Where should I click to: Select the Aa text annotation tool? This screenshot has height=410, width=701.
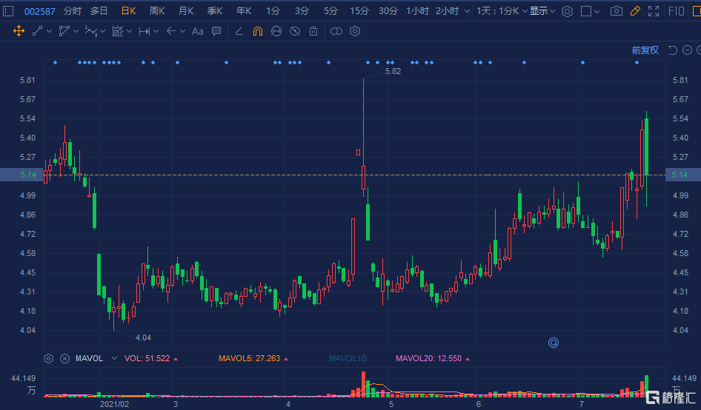coord(197,31)
